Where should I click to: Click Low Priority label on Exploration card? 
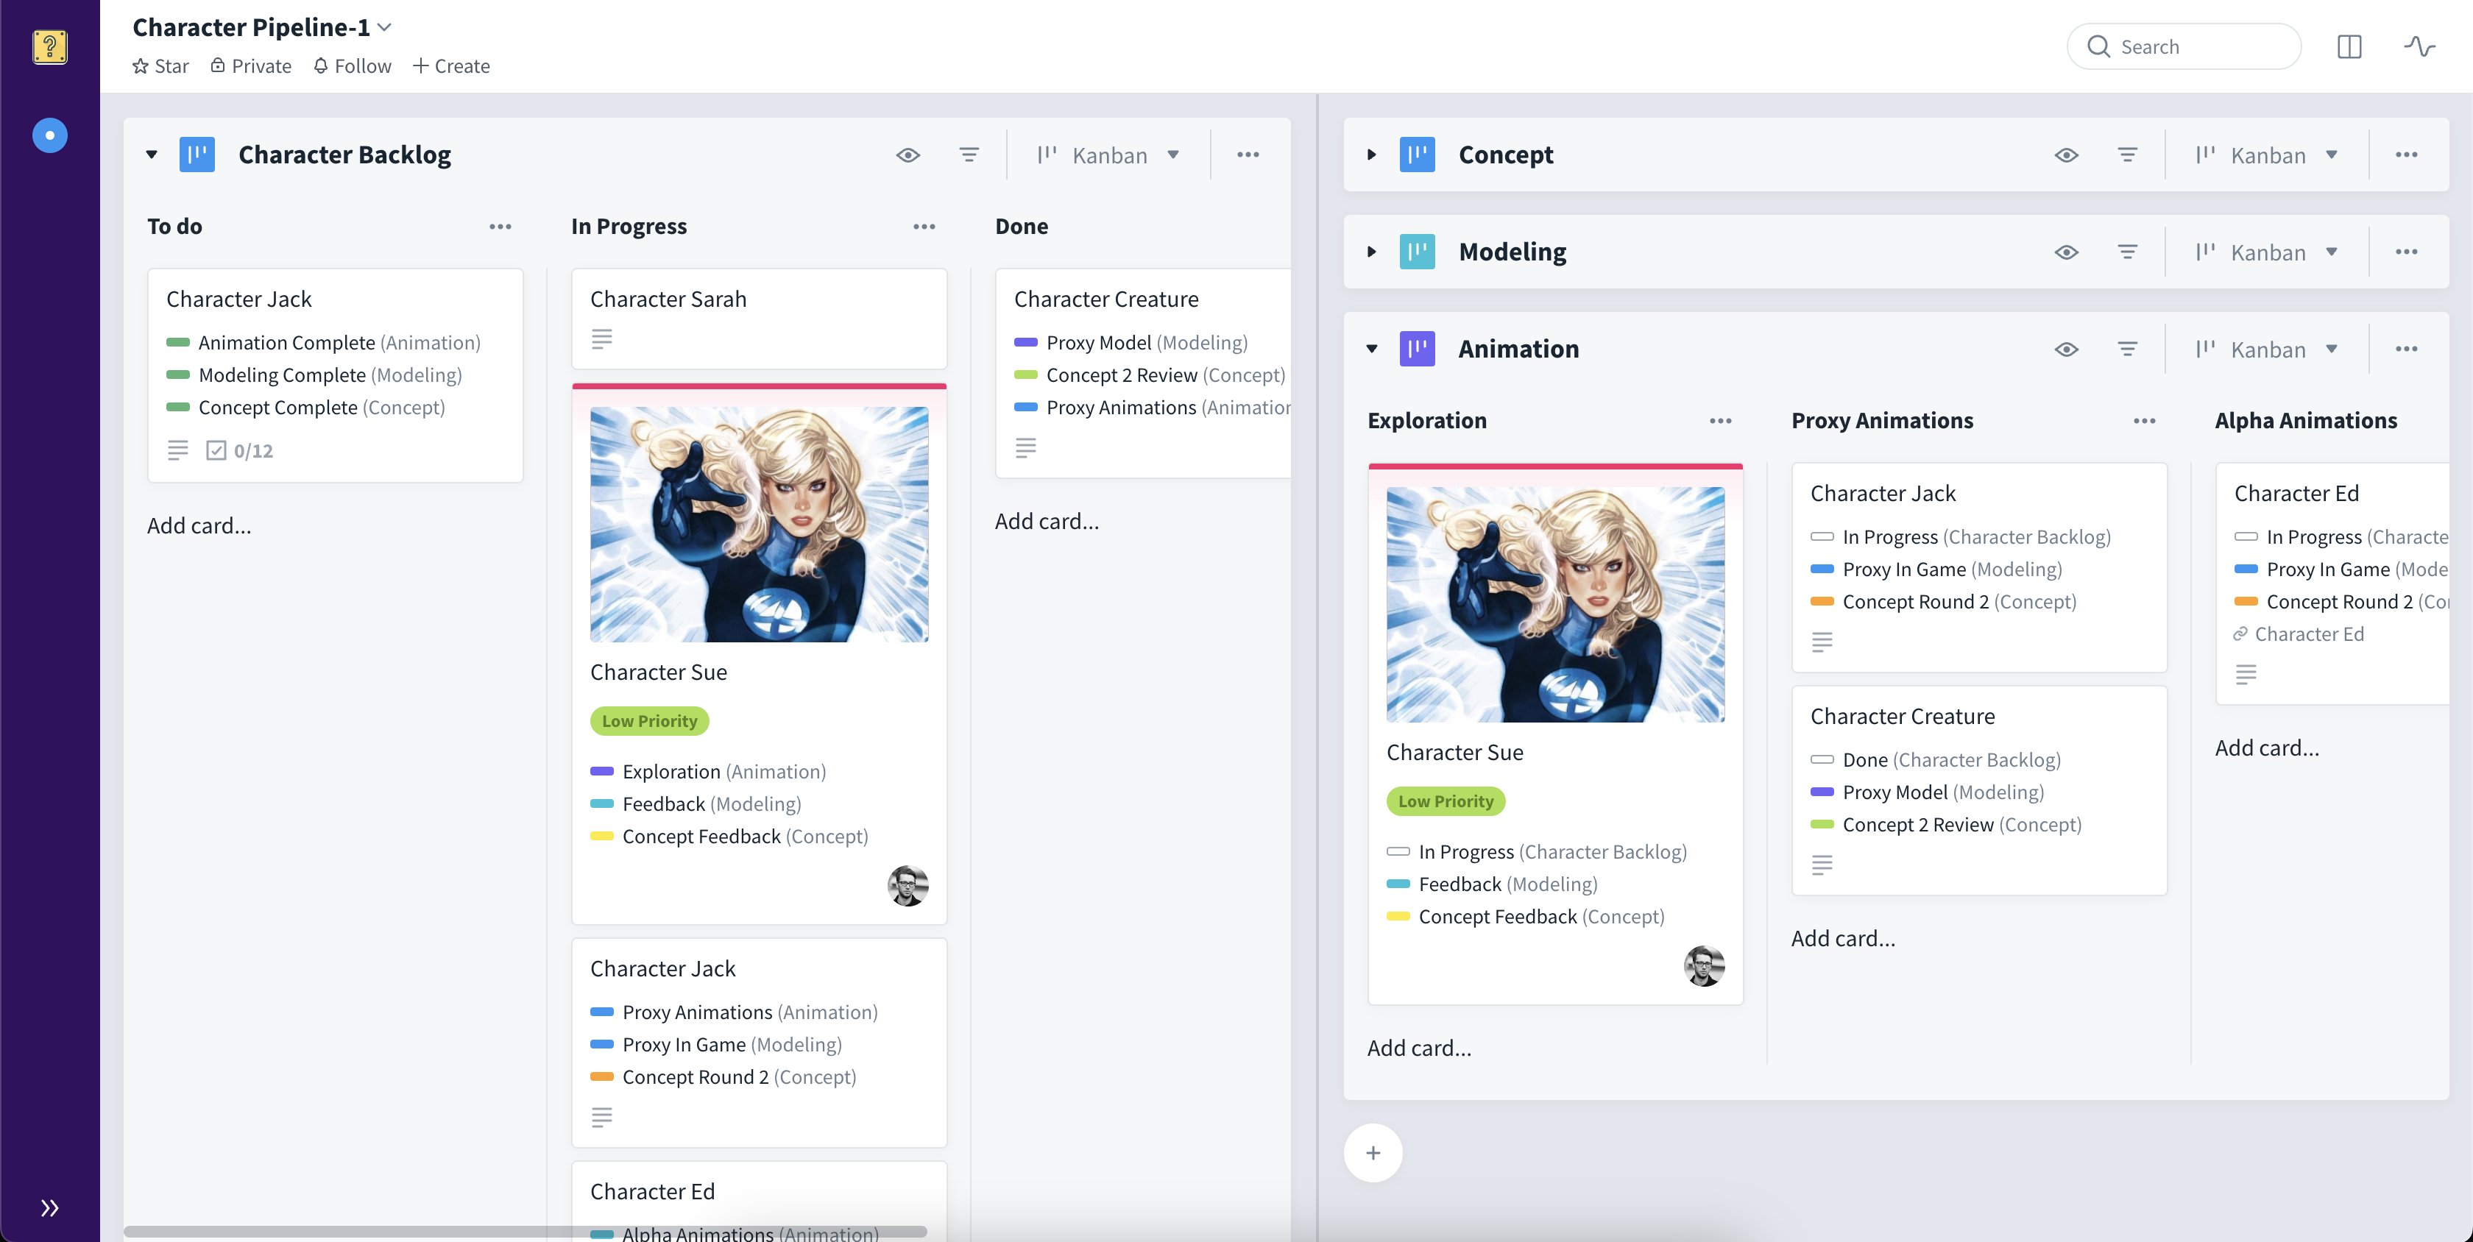pos(1445,801)
